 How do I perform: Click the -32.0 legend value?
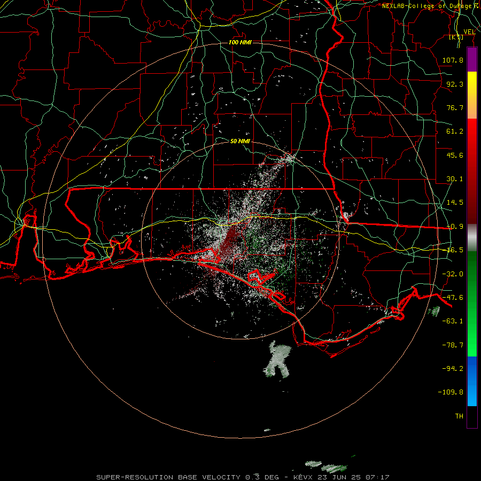tap(453, 274)
